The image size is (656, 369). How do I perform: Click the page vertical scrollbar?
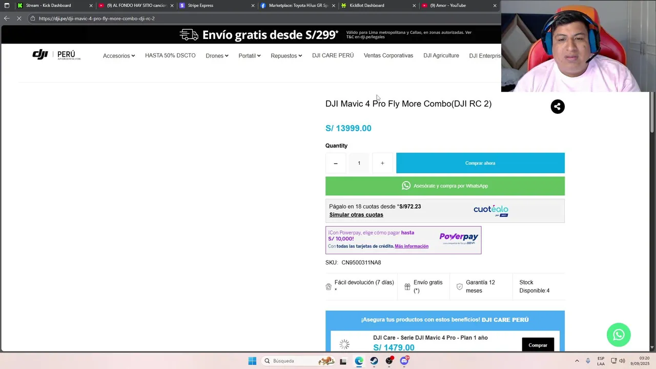click(652, 113)
